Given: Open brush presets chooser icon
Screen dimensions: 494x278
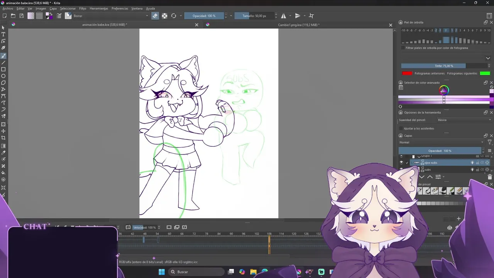Looking at the screenshot, I should click(x=68, y=16).
